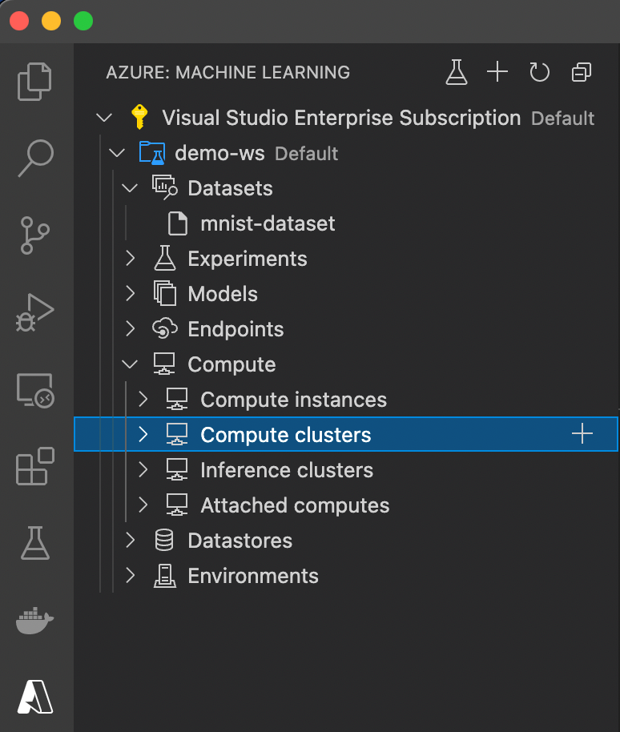Open the Search view icon
Image resolution: width=620 pixels, height=732 pixels.
click(x=35, y=159)
